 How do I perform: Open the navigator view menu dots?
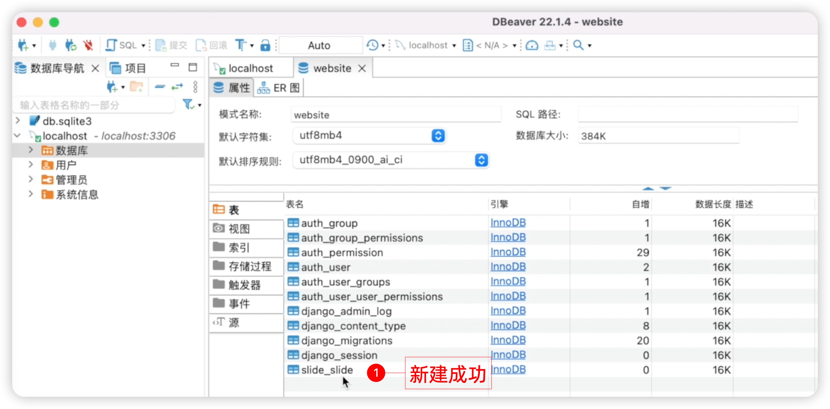[195, 87]
